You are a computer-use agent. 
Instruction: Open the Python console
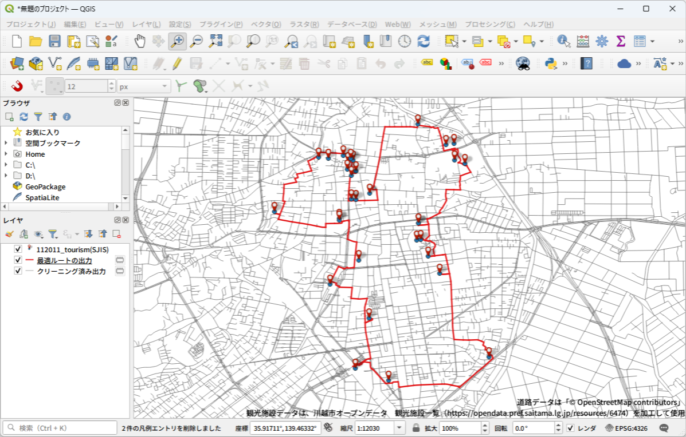pyautogui.click(x=552, y=63)
